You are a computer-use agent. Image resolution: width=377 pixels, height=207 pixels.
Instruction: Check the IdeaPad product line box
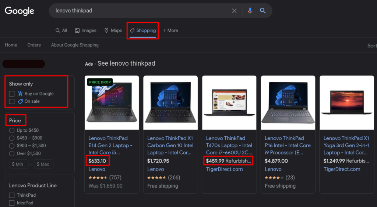(x=12, y=203)
